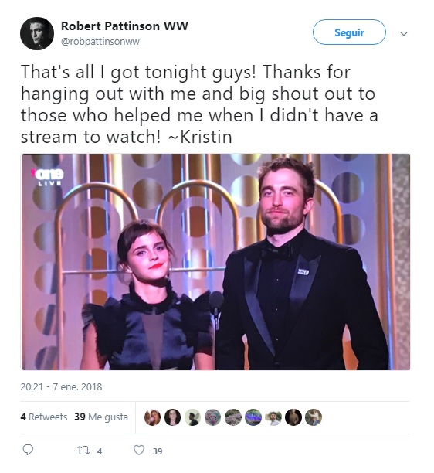Image resolution: width=434 pixels, height=473 pixels.
Task: Enlarge the attached tweet photo
Action: click(215, 262)
